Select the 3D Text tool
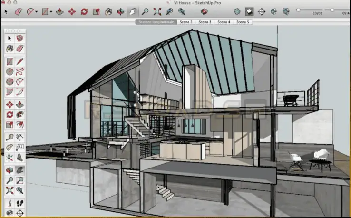This screenshot has width=351, height=218. point(19,158)
